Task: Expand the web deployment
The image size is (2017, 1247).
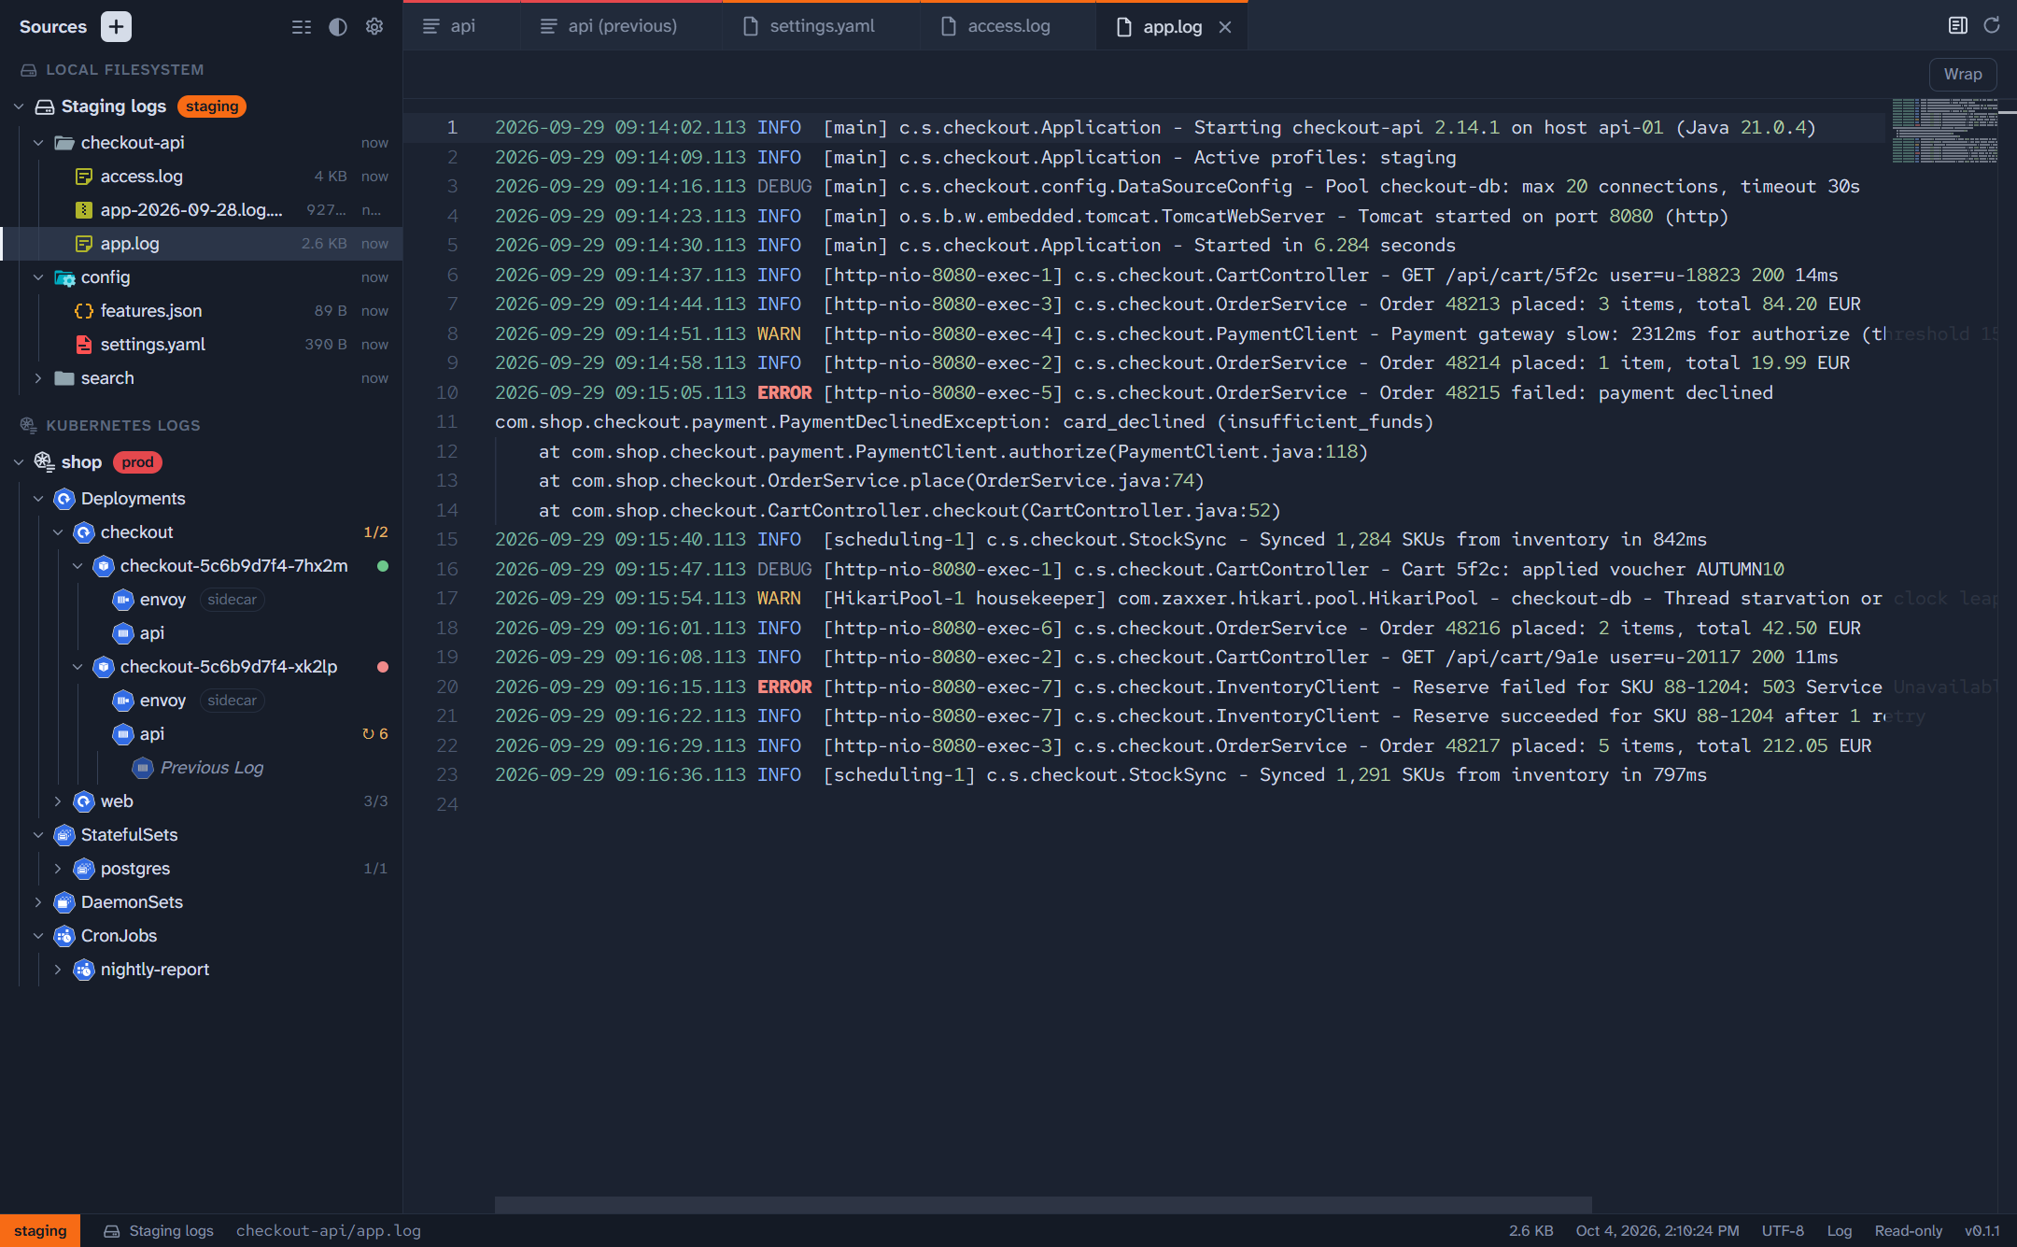Action: (58, 801)
